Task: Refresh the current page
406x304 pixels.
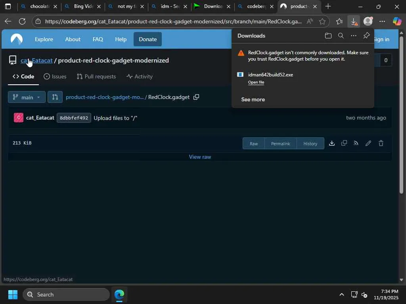Action: coord(22,21)
